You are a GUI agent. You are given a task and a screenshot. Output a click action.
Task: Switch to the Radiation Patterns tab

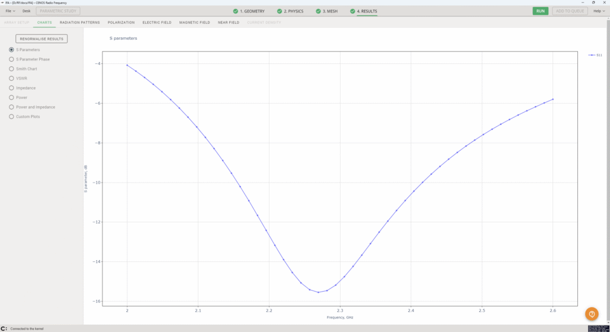click(x=80, y=23)
